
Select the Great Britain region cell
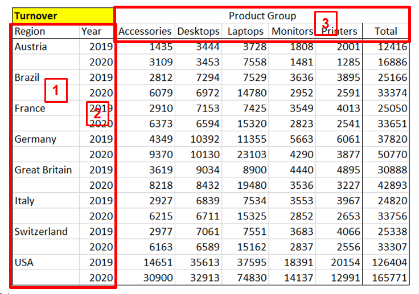[43, 170]
